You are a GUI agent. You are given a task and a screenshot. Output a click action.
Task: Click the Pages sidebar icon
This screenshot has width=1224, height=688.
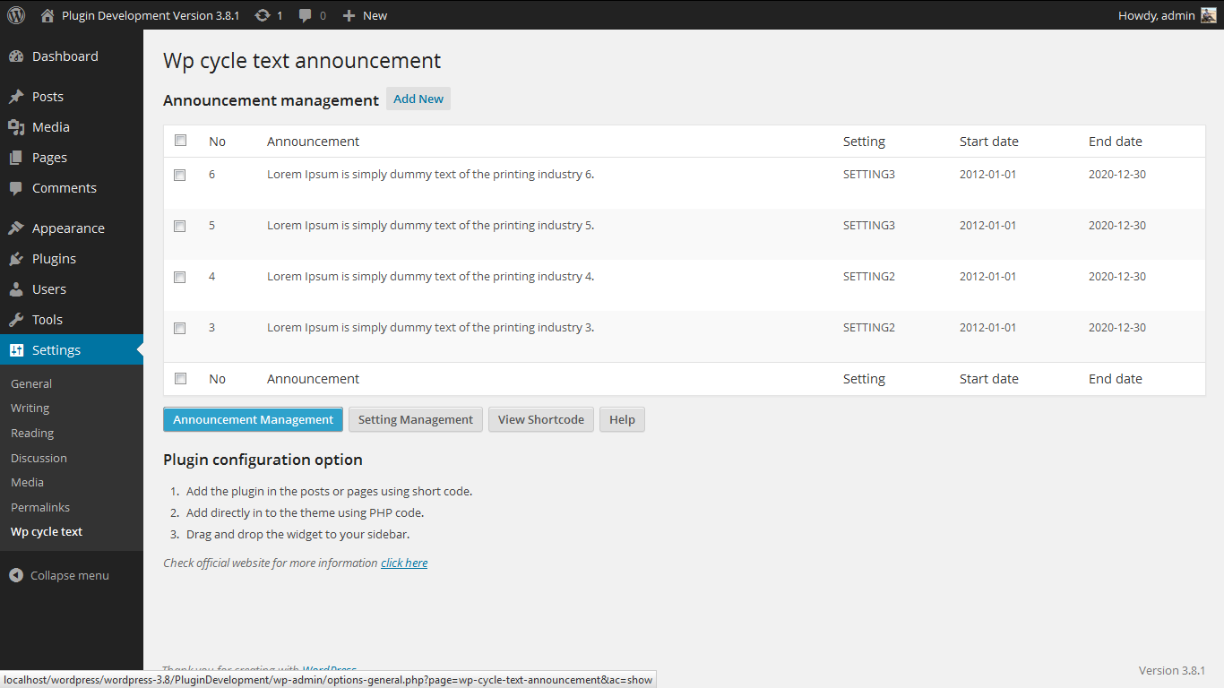(16, 158)
